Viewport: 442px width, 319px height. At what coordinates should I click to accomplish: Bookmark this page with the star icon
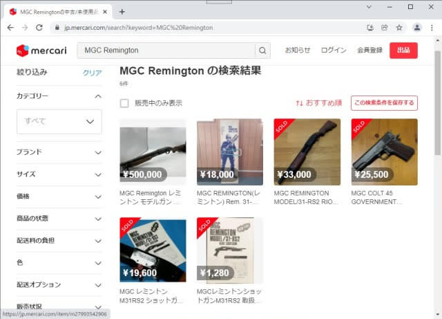pyautogui.click(x=399, y=28)
